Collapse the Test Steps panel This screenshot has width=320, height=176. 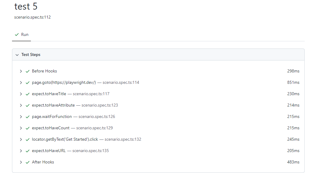(17, 54)
